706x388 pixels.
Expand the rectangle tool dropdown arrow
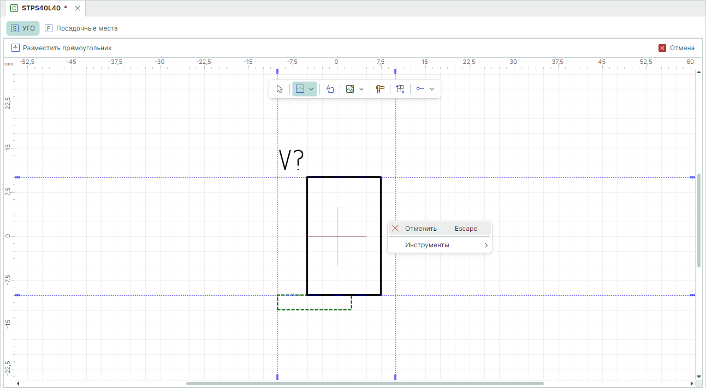click(311, 89)
